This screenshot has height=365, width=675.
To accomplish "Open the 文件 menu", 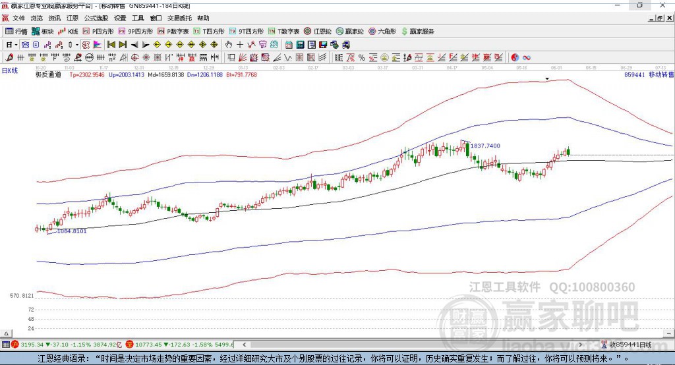I will click(18, 18).
